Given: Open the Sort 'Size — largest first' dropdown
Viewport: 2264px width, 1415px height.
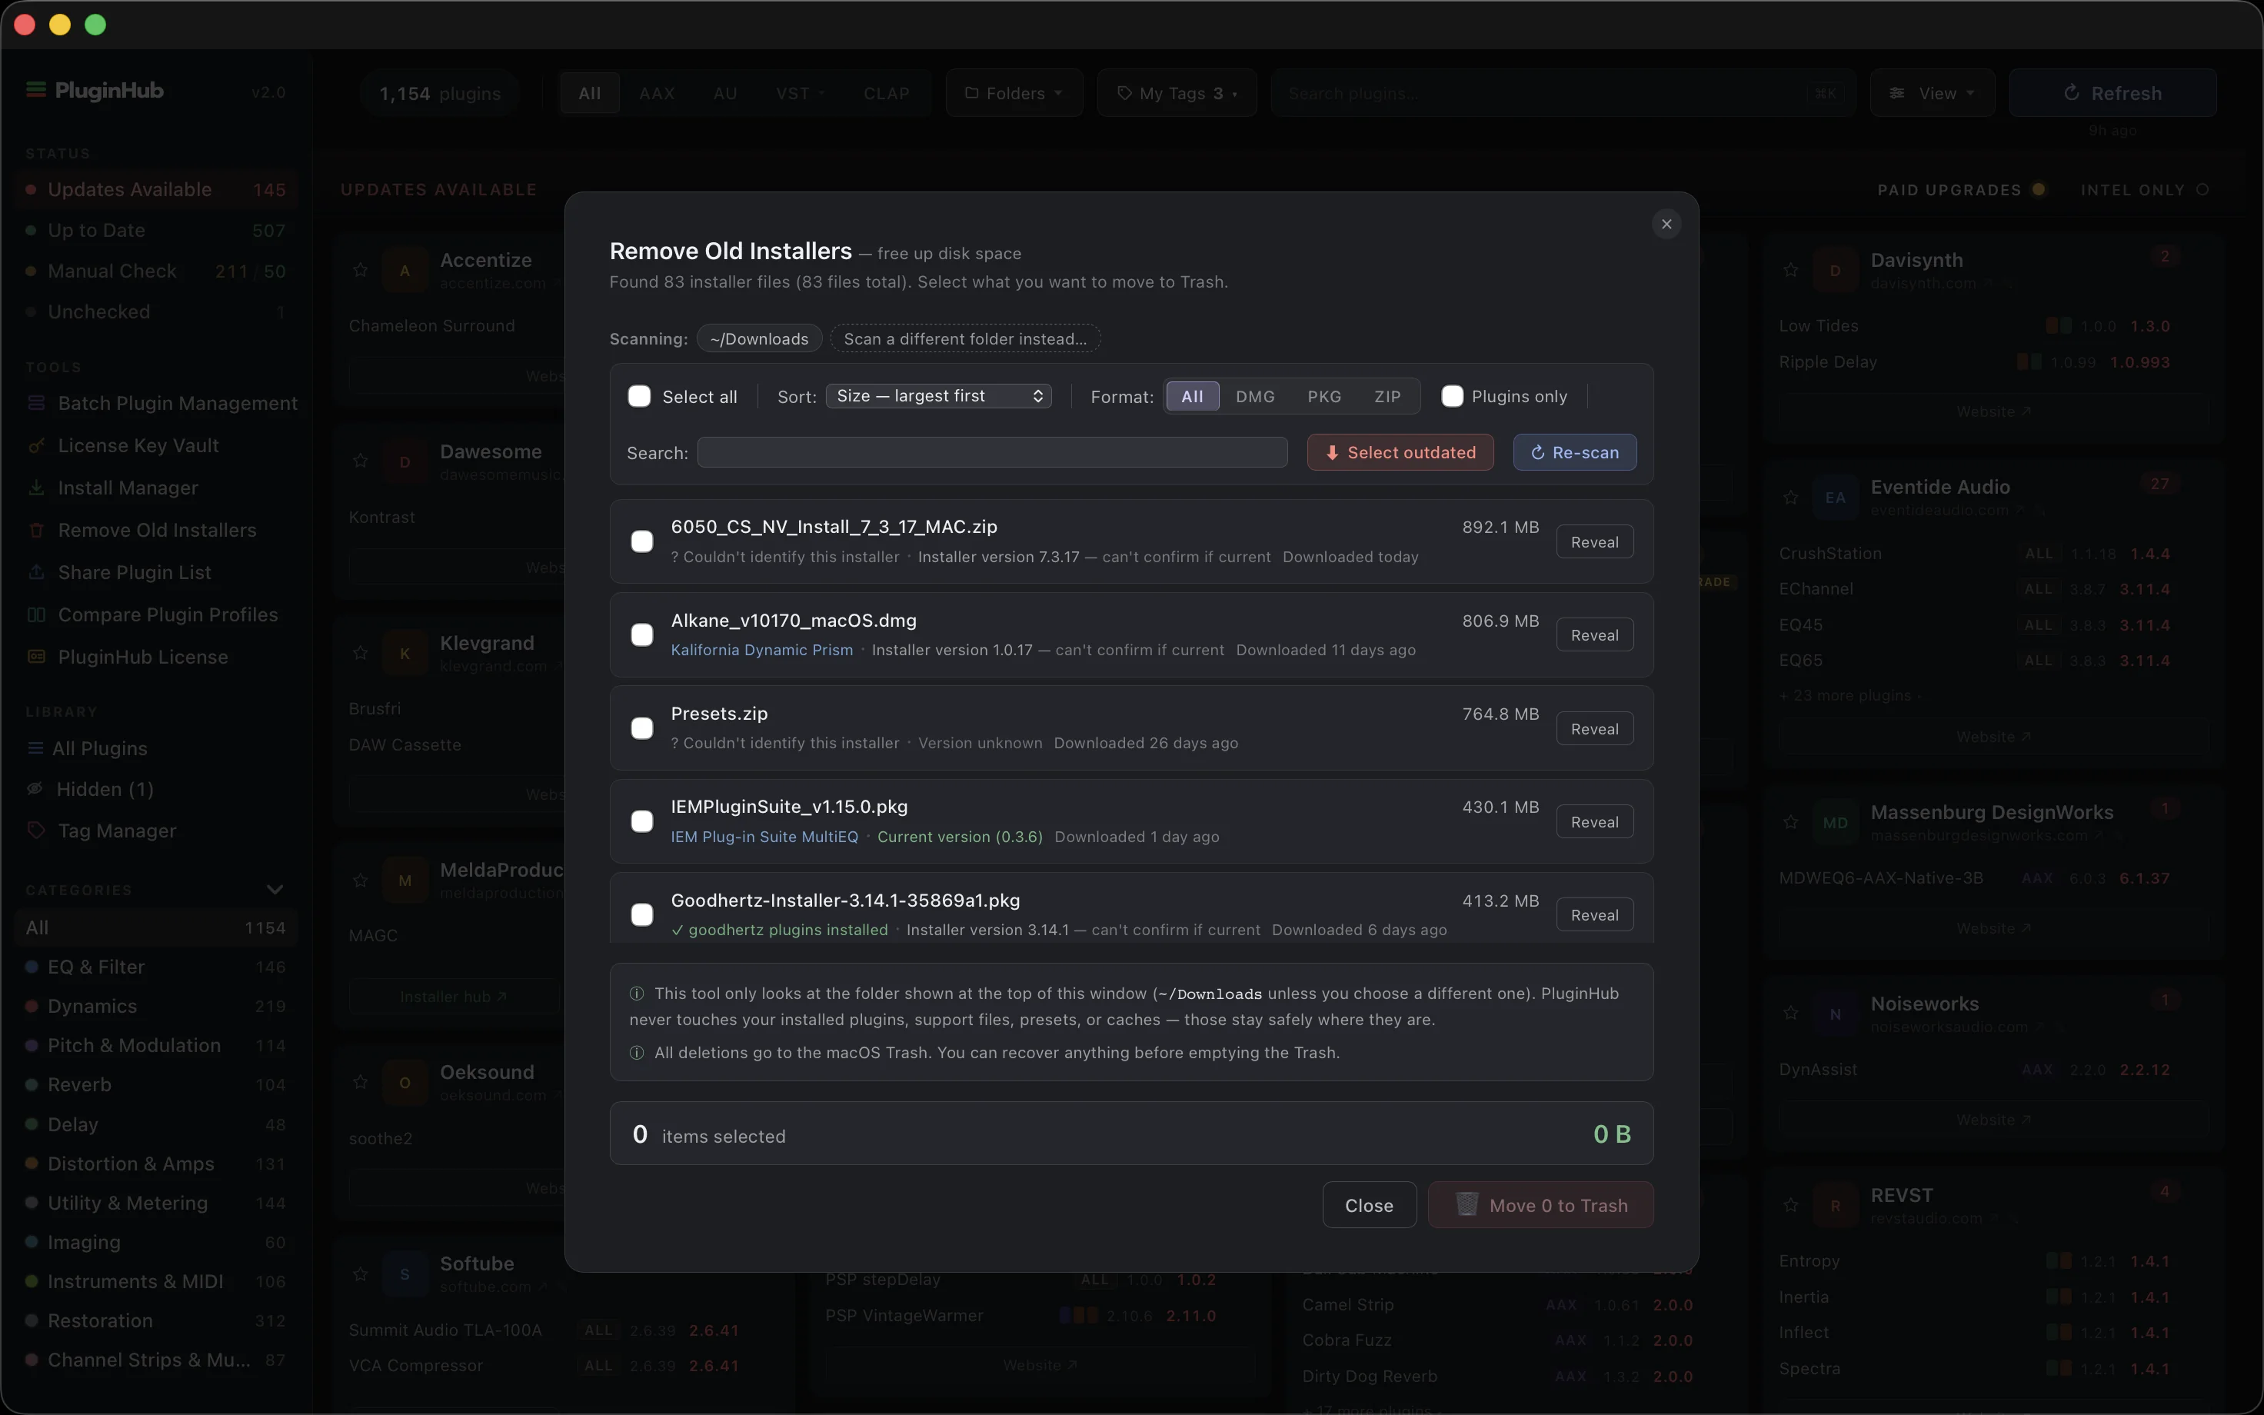Looking at the screenshot, I should 938,396.
